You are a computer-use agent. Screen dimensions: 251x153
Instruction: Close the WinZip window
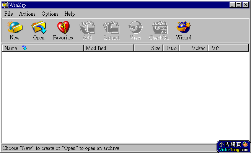pos(245,5)
